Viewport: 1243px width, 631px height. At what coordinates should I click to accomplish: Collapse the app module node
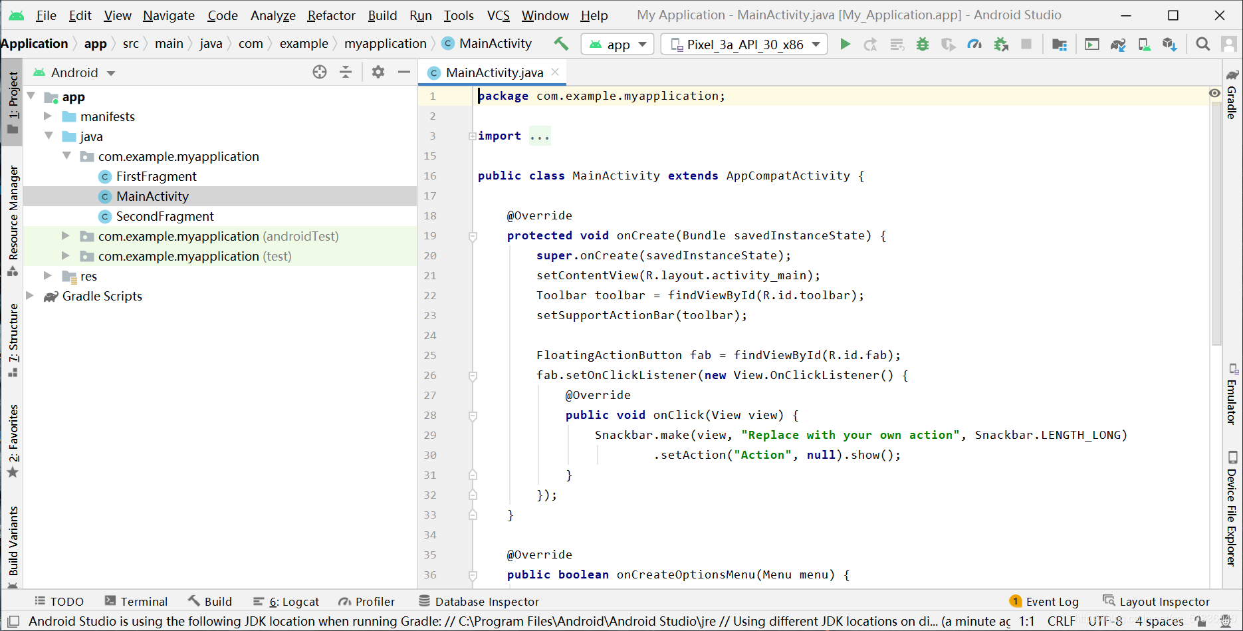point(31,96)
